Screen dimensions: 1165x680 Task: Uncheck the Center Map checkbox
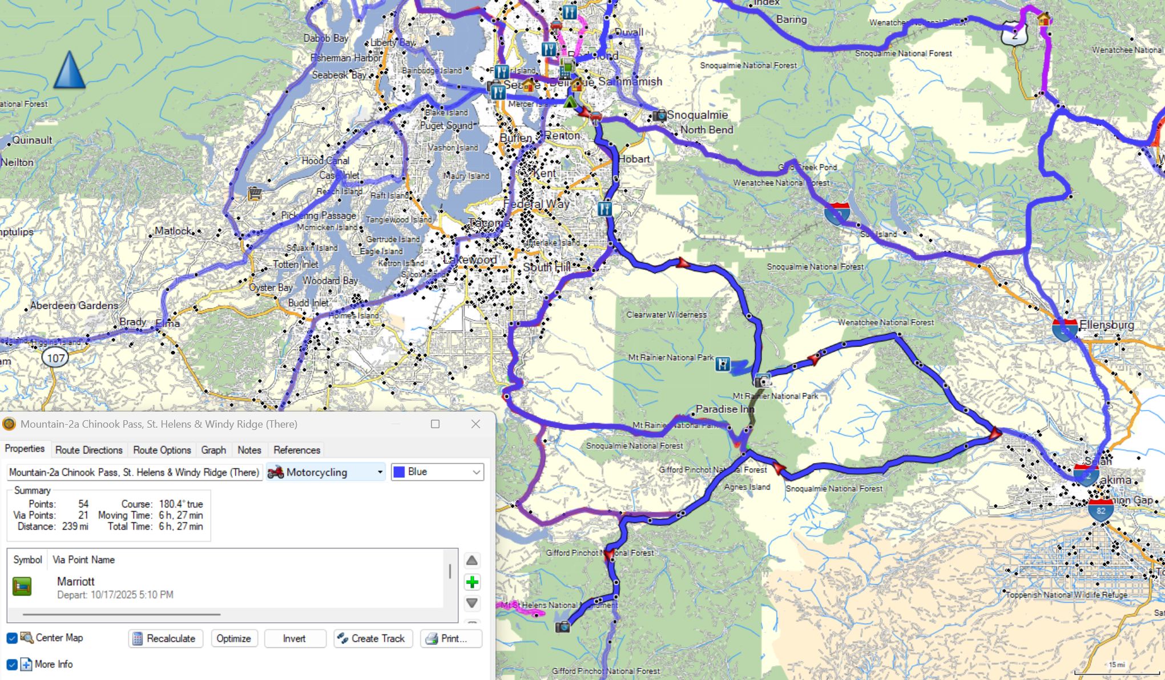click(12, 638)
